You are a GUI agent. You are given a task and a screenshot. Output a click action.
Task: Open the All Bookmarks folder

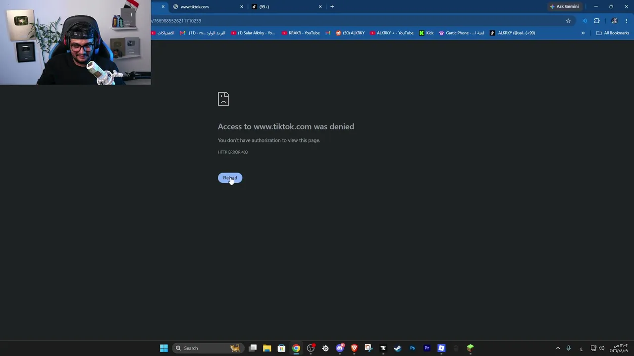coord(613,33)
